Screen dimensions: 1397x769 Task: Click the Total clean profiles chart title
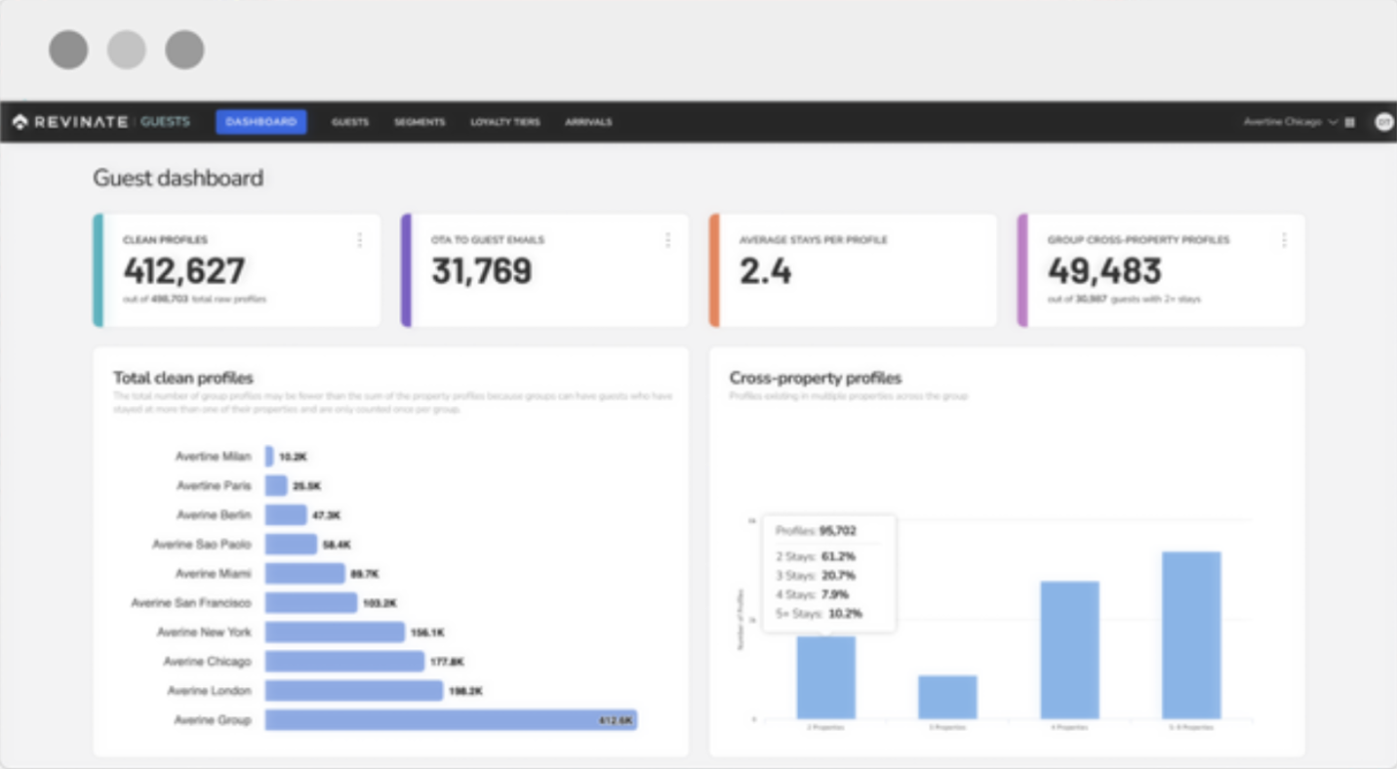183,378
